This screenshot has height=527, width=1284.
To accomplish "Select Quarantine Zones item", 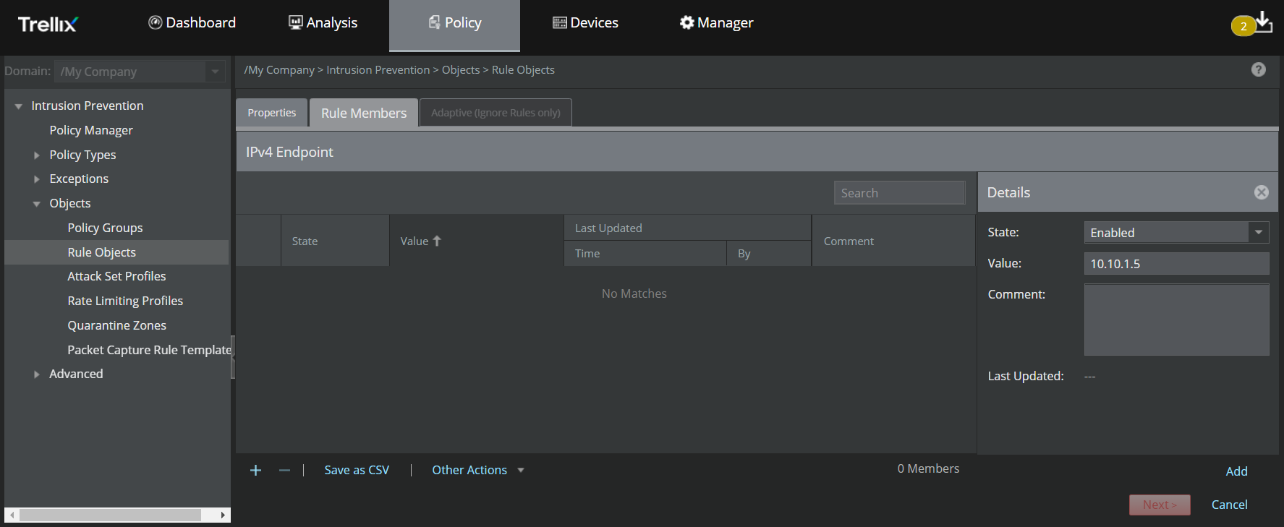I will (116, 325).
